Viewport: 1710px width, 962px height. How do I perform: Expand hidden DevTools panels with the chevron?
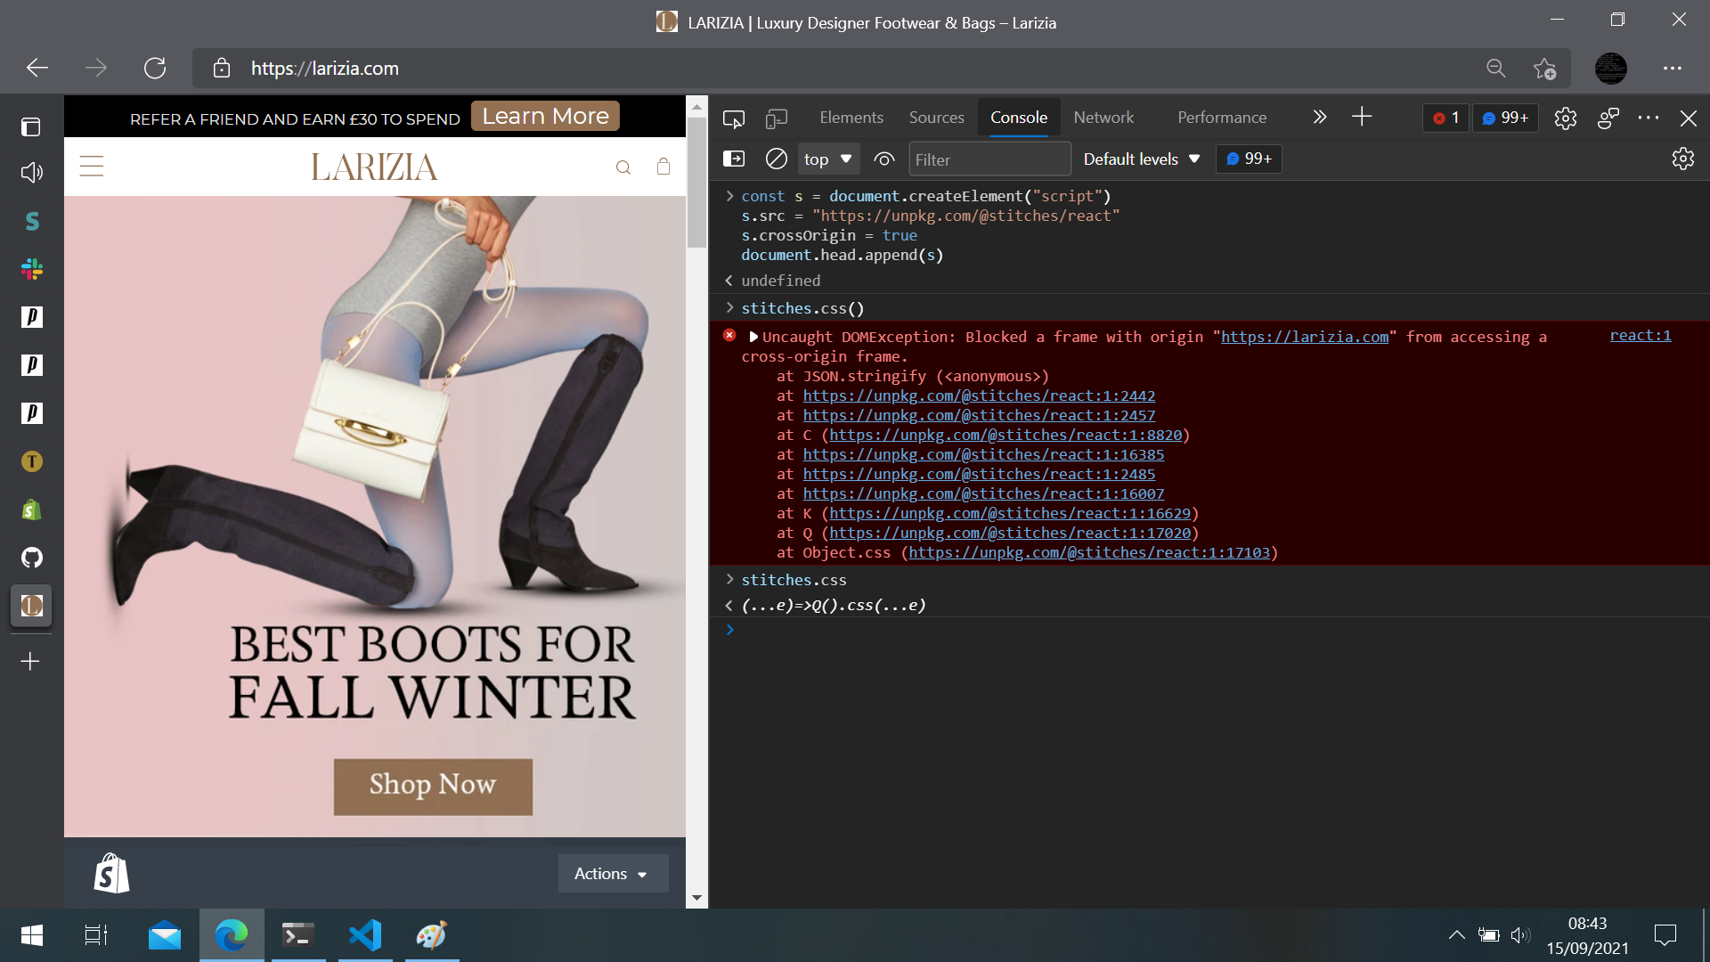1319,117
